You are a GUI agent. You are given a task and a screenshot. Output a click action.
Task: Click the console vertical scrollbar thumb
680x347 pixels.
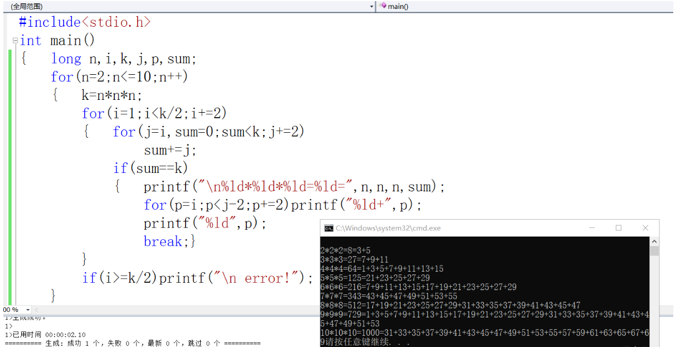[x=654, y=251]
